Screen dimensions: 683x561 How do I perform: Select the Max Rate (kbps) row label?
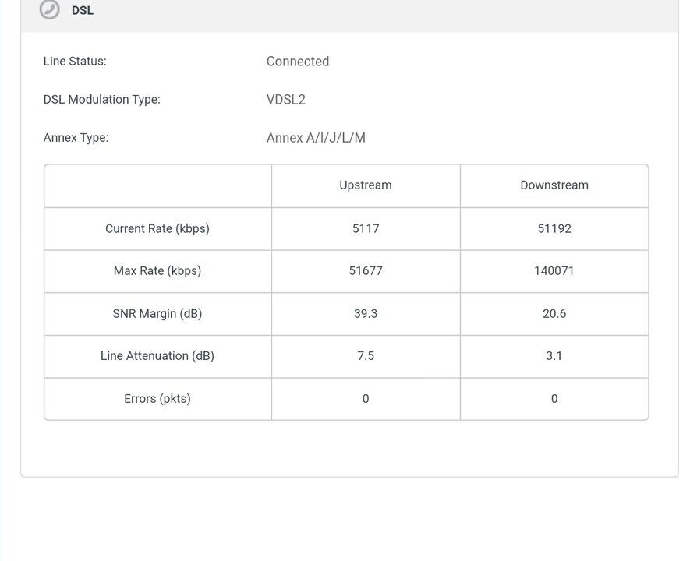pyautogui.click(x=157, y=271)
